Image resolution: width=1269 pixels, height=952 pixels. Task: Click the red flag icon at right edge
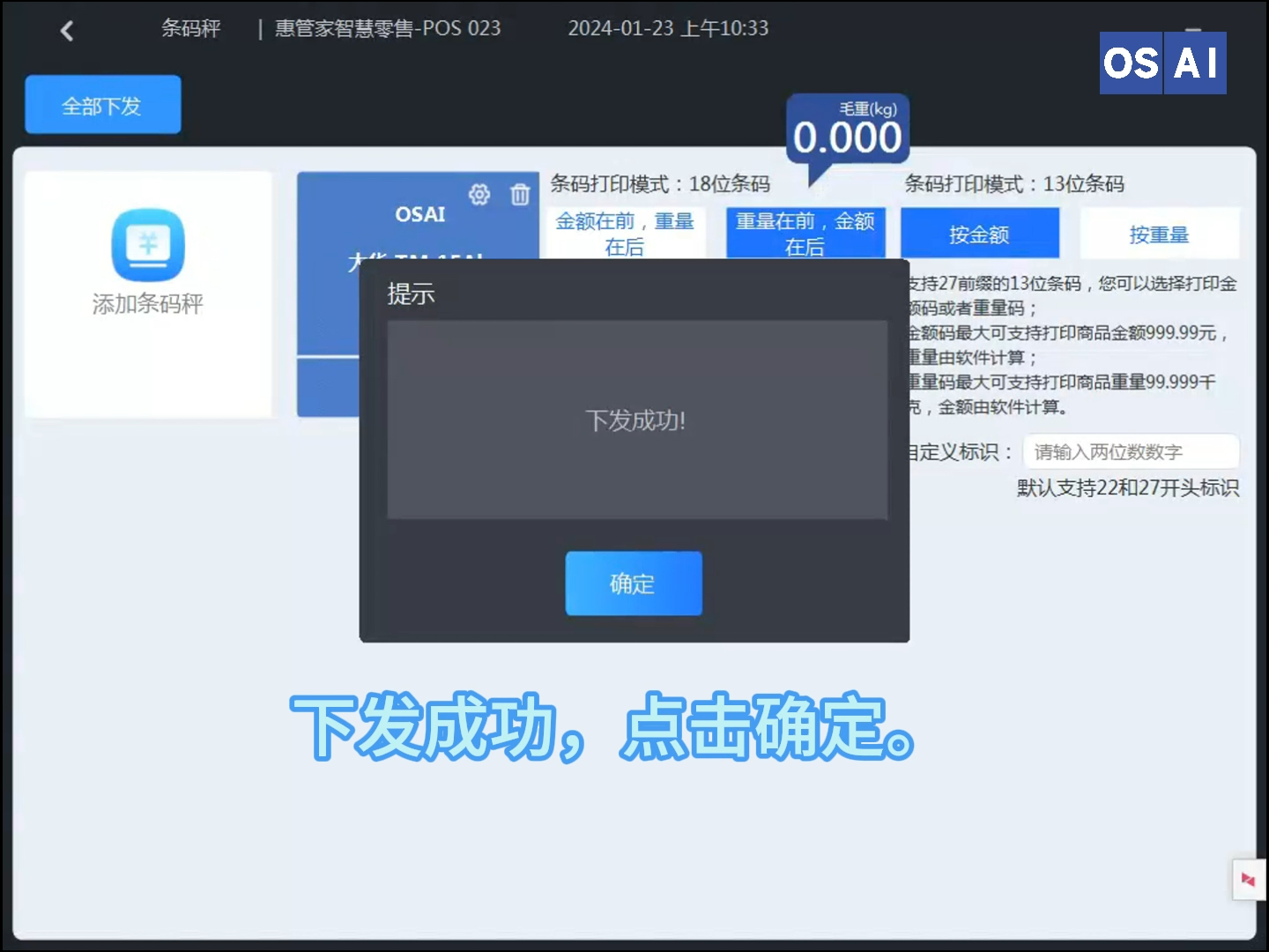point(1248,879)
